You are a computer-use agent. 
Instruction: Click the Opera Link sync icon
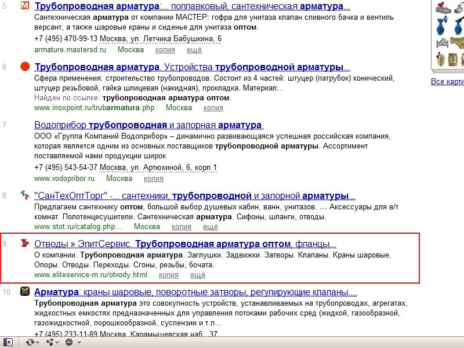(x=30, y=342)
